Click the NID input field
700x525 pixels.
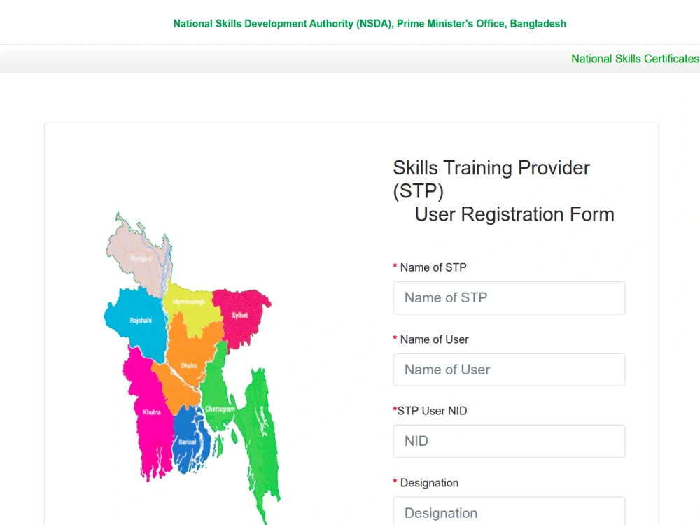click(509, 441)
